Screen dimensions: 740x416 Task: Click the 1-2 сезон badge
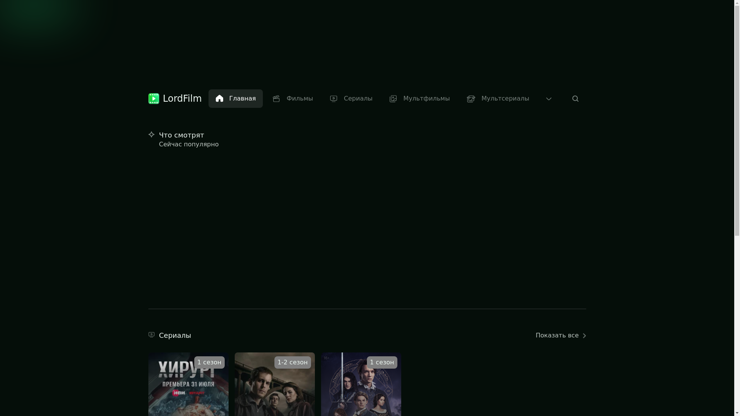(x=293, y=362)
